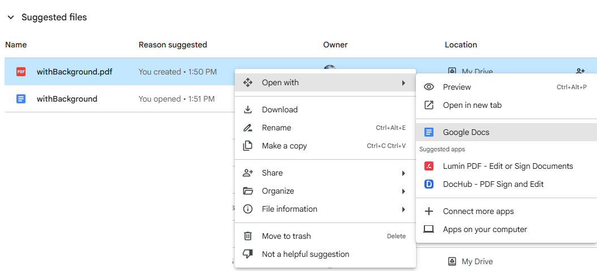Open the Organize menu entry
The height and width of the screenshot is (271, 597).
click(x=325, y=191)
